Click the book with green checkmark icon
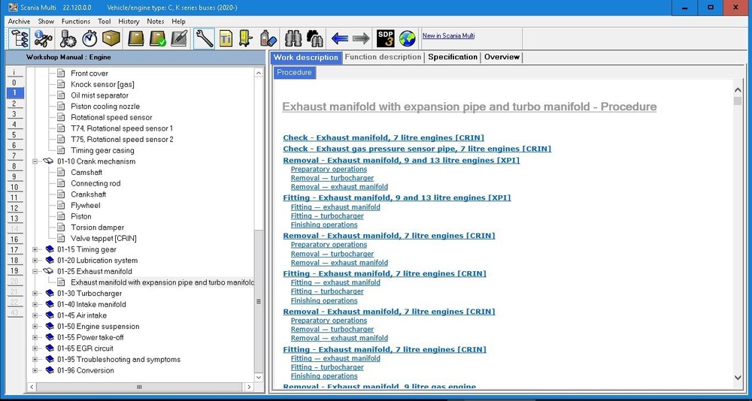 (x=157, y=38)
